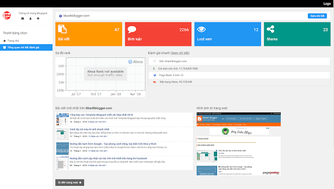Click Chi tiết link under mã màu post
The height and width of the screenshot is (189, 334).
(104, 136)
